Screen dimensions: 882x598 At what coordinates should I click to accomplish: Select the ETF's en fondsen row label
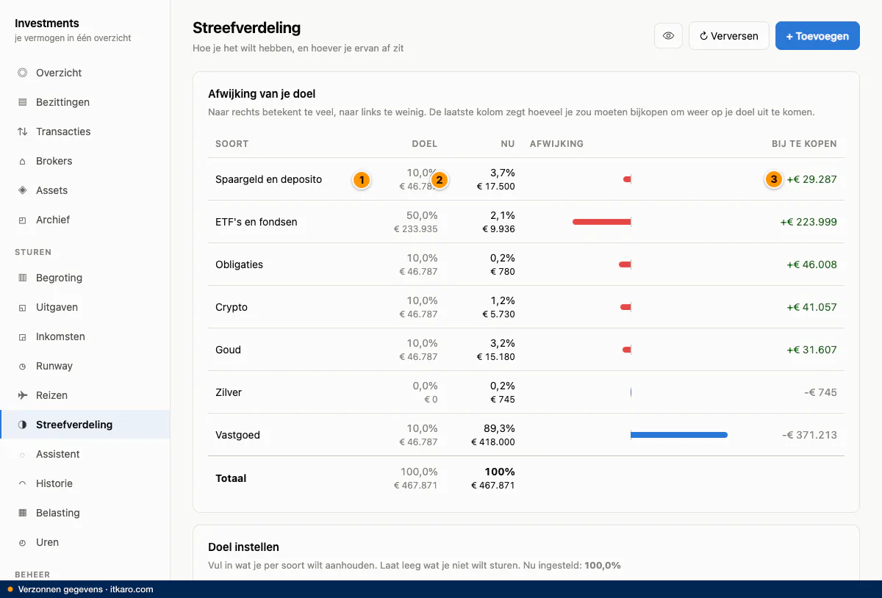click(x=257, y=222)
